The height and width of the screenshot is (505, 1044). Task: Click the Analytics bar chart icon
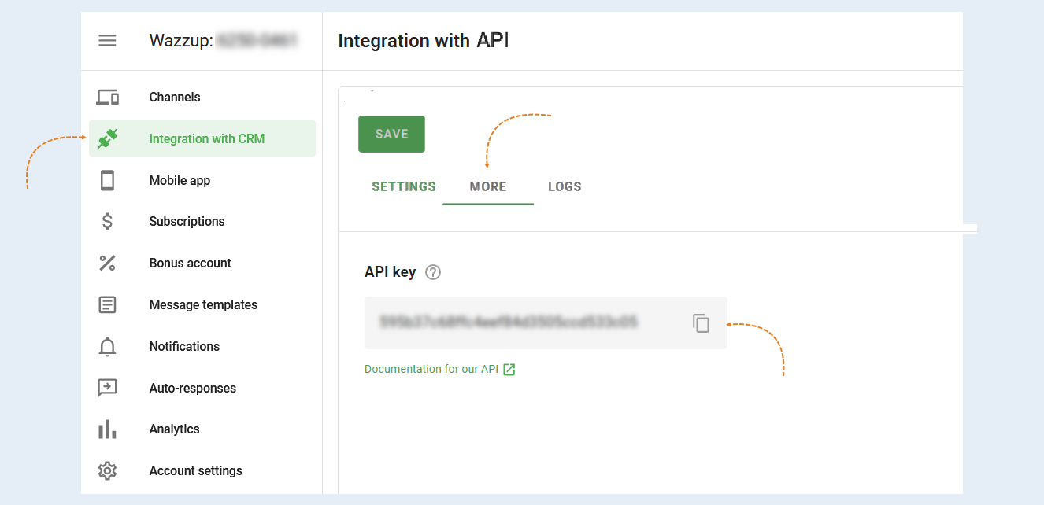pos(108,429)
